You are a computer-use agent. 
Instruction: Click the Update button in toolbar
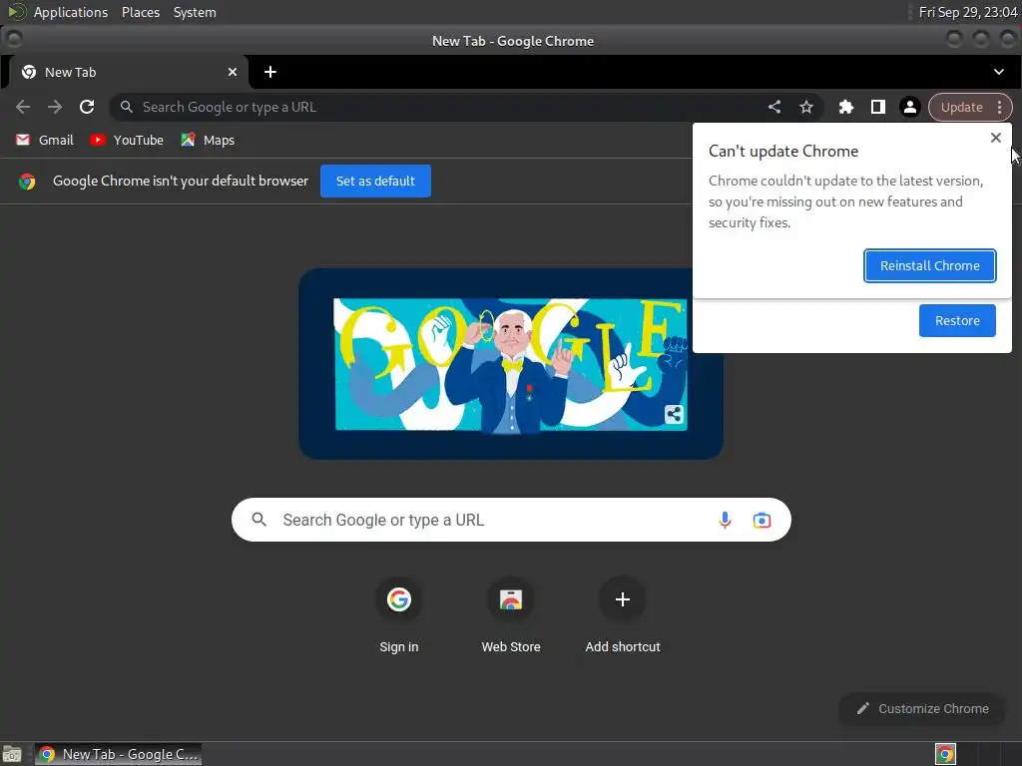961,107
